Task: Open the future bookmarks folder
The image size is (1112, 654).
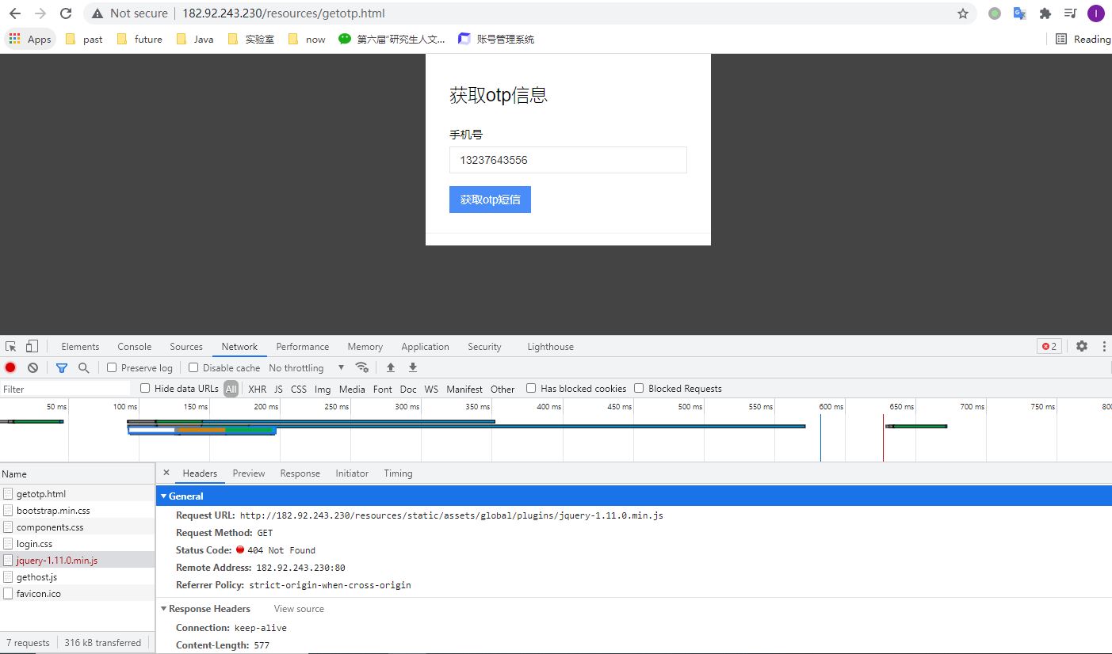Action: 139,39
